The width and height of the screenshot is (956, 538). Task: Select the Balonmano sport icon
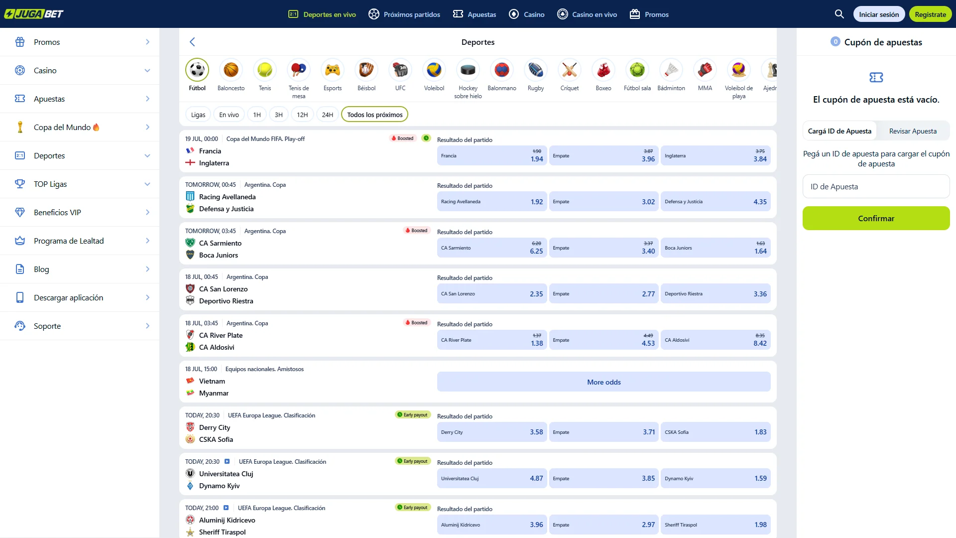[502, 70]
